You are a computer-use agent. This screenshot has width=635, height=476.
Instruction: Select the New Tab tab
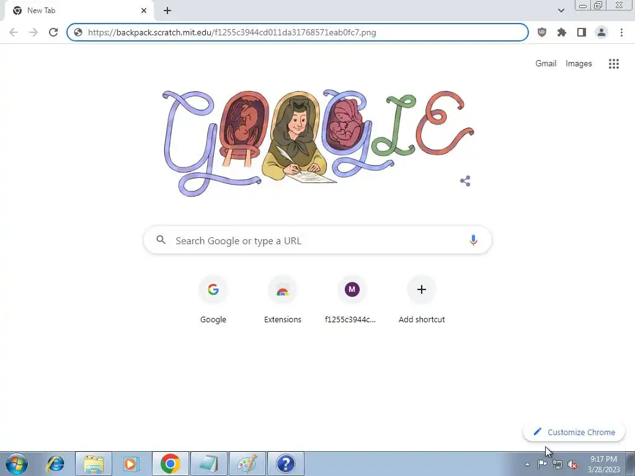pos(79,11)
